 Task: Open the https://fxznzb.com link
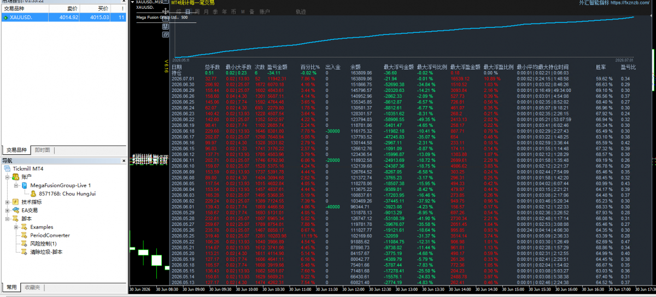[x=631, y=3]
